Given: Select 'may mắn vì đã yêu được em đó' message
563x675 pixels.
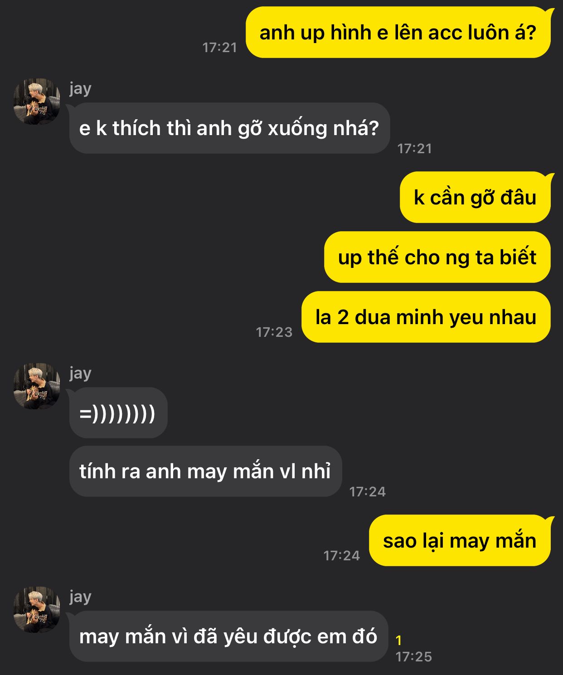Looking at the screenshot, I should pyautogui.click(x=228, y=636).
